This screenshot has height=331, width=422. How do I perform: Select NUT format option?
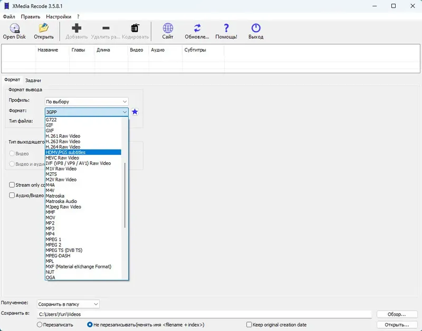pyautogui.click(x=83, y=272)
